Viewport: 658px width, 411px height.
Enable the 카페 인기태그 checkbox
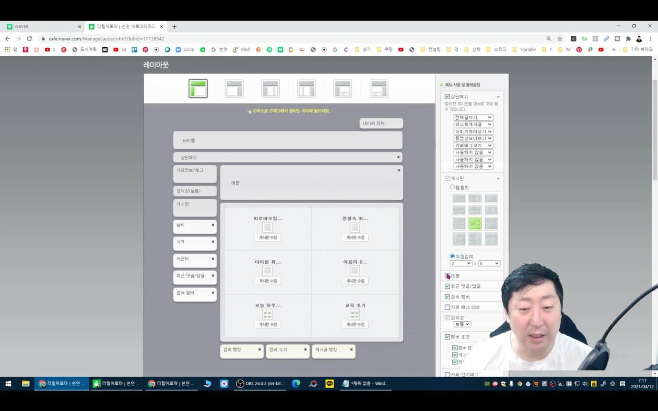(x=447, y=375)
